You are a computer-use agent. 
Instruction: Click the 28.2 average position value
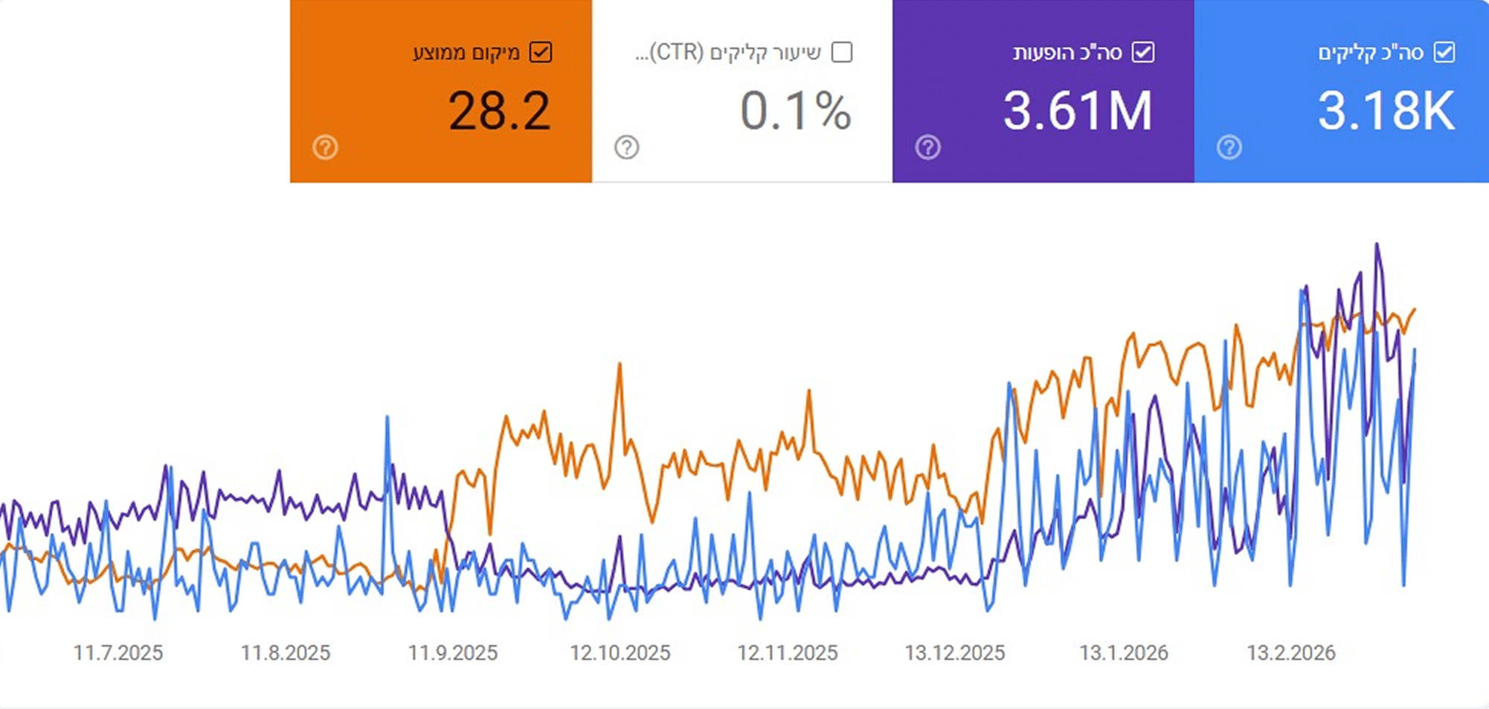[x=499, y=111]
